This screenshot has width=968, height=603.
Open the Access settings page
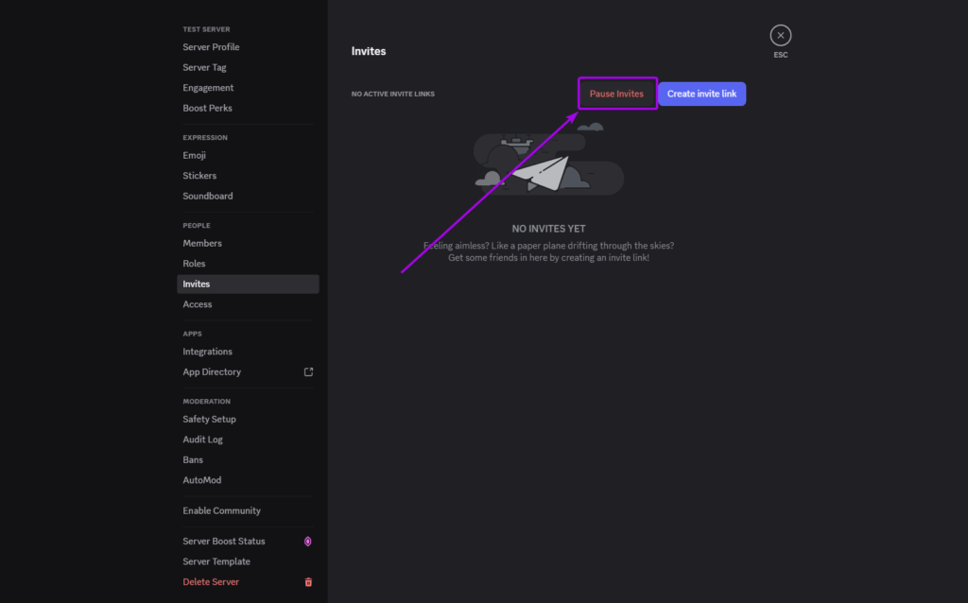click(x=197, y=303)
